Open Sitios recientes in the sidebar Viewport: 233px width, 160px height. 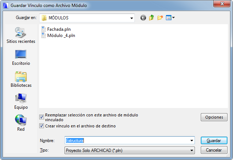(21, 36)
